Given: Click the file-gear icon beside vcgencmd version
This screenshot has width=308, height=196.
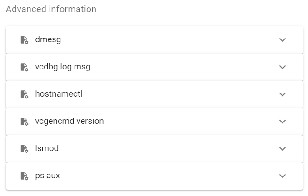Looking at the screenshot, I should 25,122.
